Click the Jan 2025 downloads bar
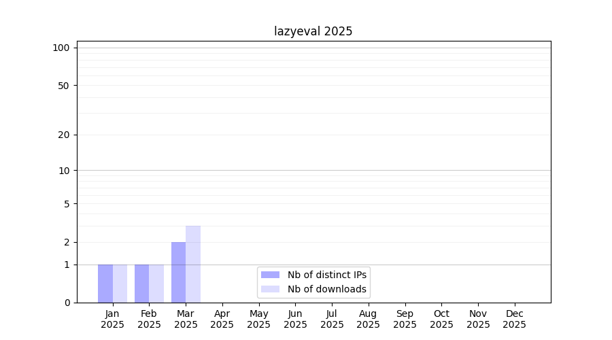The width and height of the screenshot is (612, 340). point(120,284)
